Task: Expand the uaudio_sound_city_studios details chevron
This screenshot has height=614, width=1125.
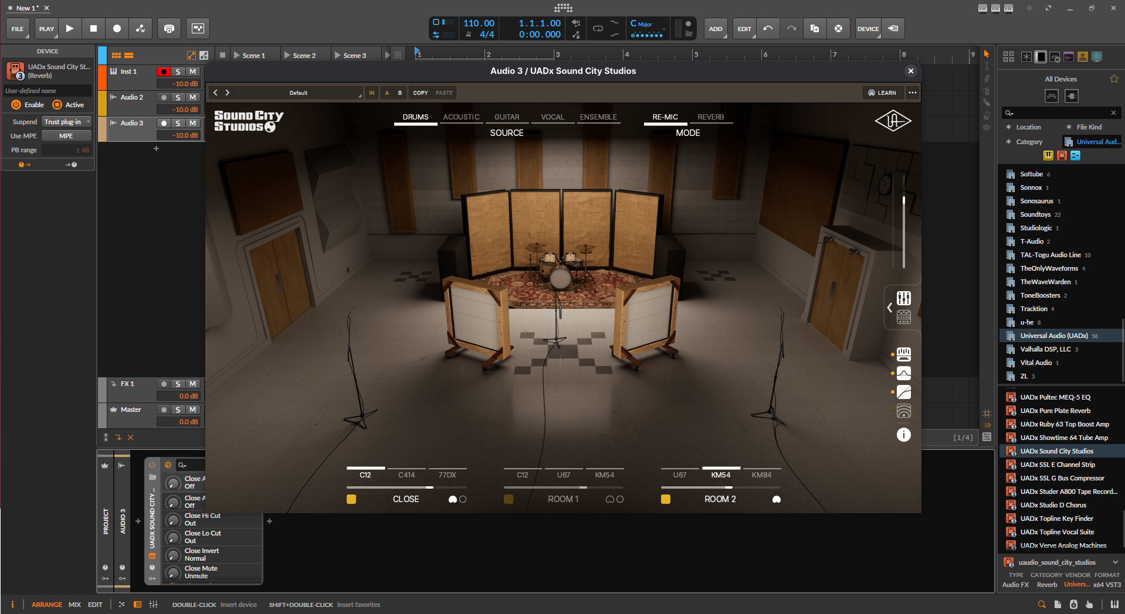Action: coord(1115,562)
